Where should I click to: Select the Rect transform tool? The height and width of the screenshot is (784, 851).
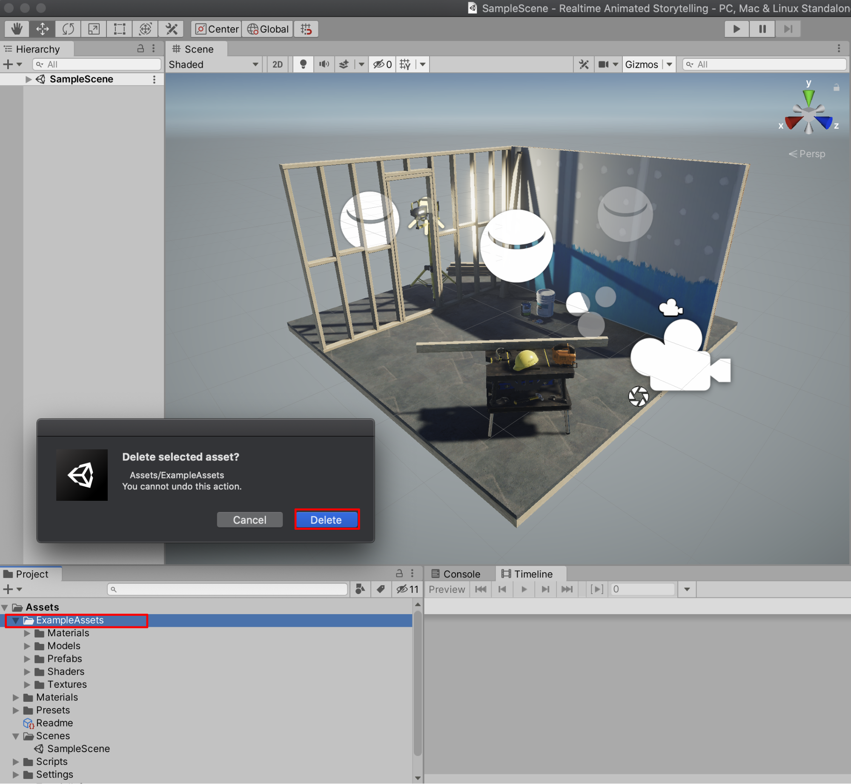click(x=120, y=29)
